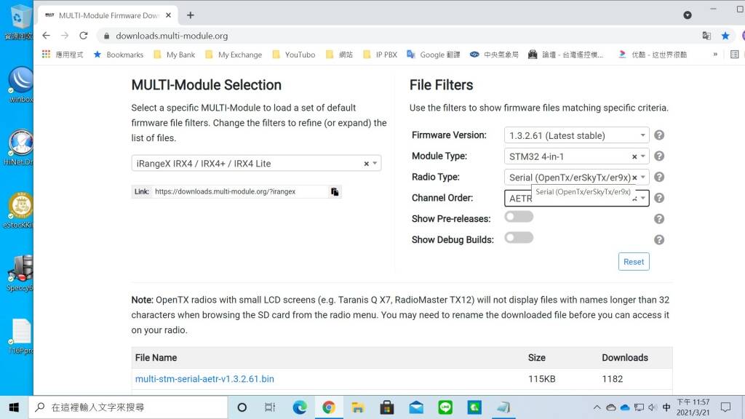
Task: Open the Firmware Version dropdown
Action: pos(576,135)
